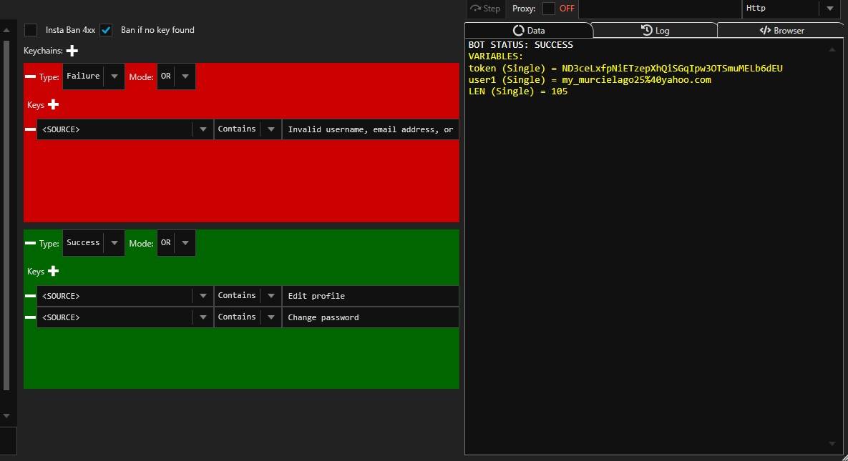Expand the Success keychain Mode dropdown
848x461 pixels.
click(x=185, y=243)
